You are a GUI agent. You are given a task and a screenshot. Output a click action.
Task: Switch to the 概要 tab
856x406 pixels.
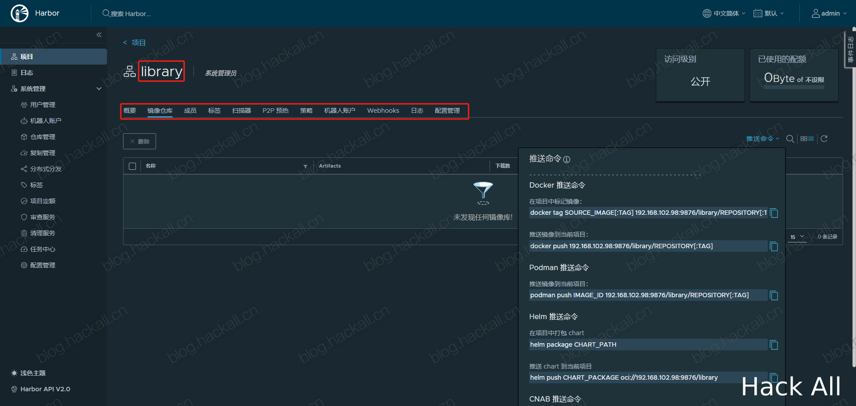click(130, 111)
